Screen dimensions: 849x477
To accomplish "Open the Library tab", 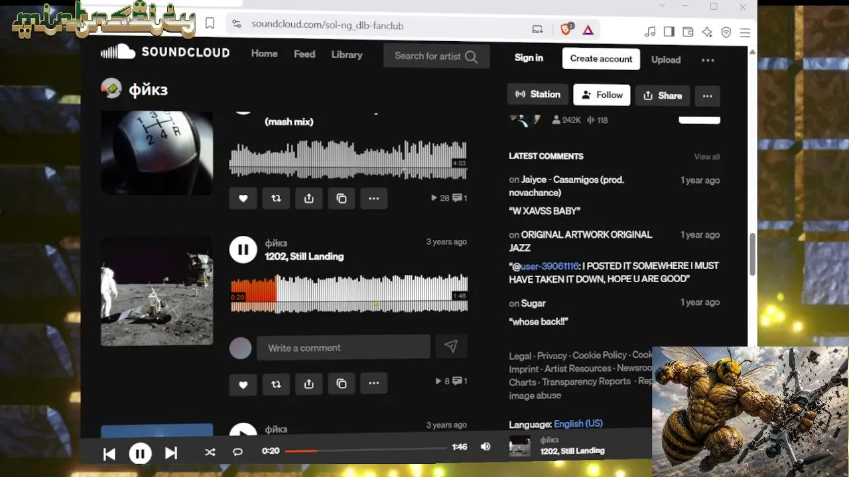I will pyautogui.click(x=347, y=55).
